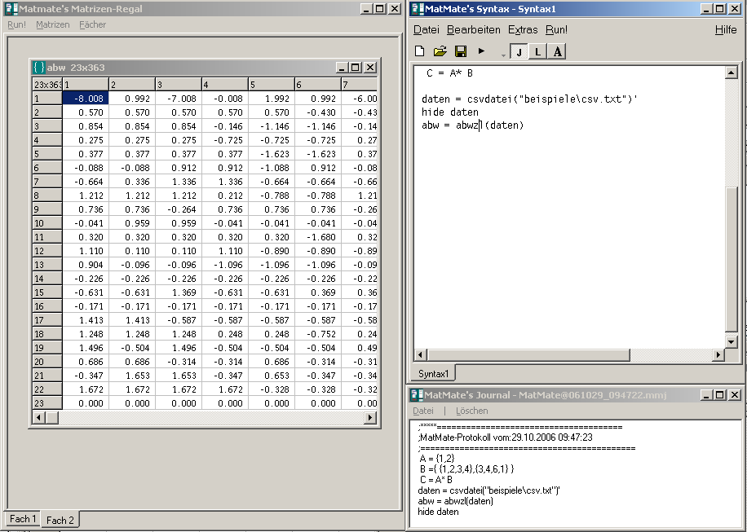The image size is (747, 532).
Task: Run the syntax with the play arrow
Action: click(481, 51)
